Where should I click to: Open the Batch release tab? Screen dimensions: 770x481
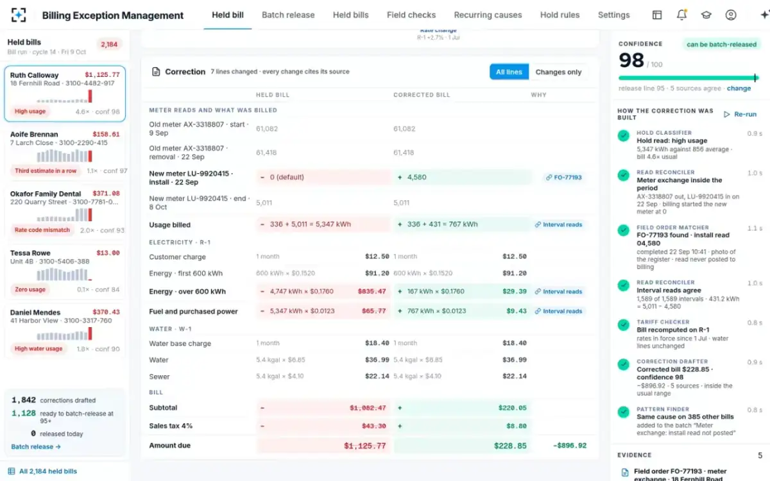[288, 15]
